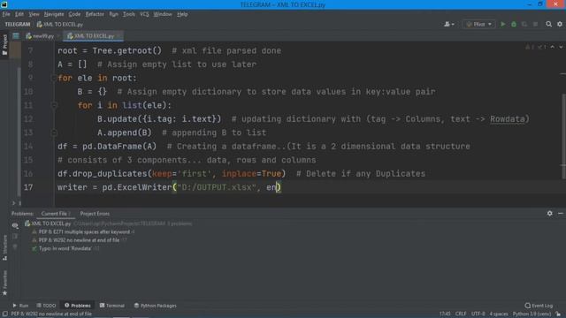Run the current configuration with green play
The image size is (566, 318).
tap(503, 24)
